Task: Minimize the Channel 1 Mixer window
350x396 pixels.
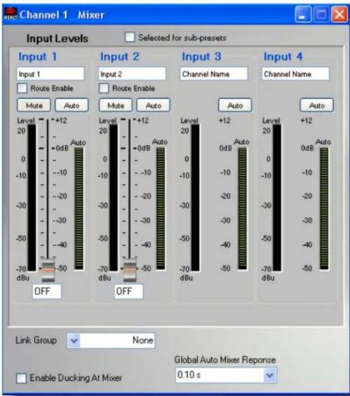Action: pyautogui.click(x=303, y=15)
